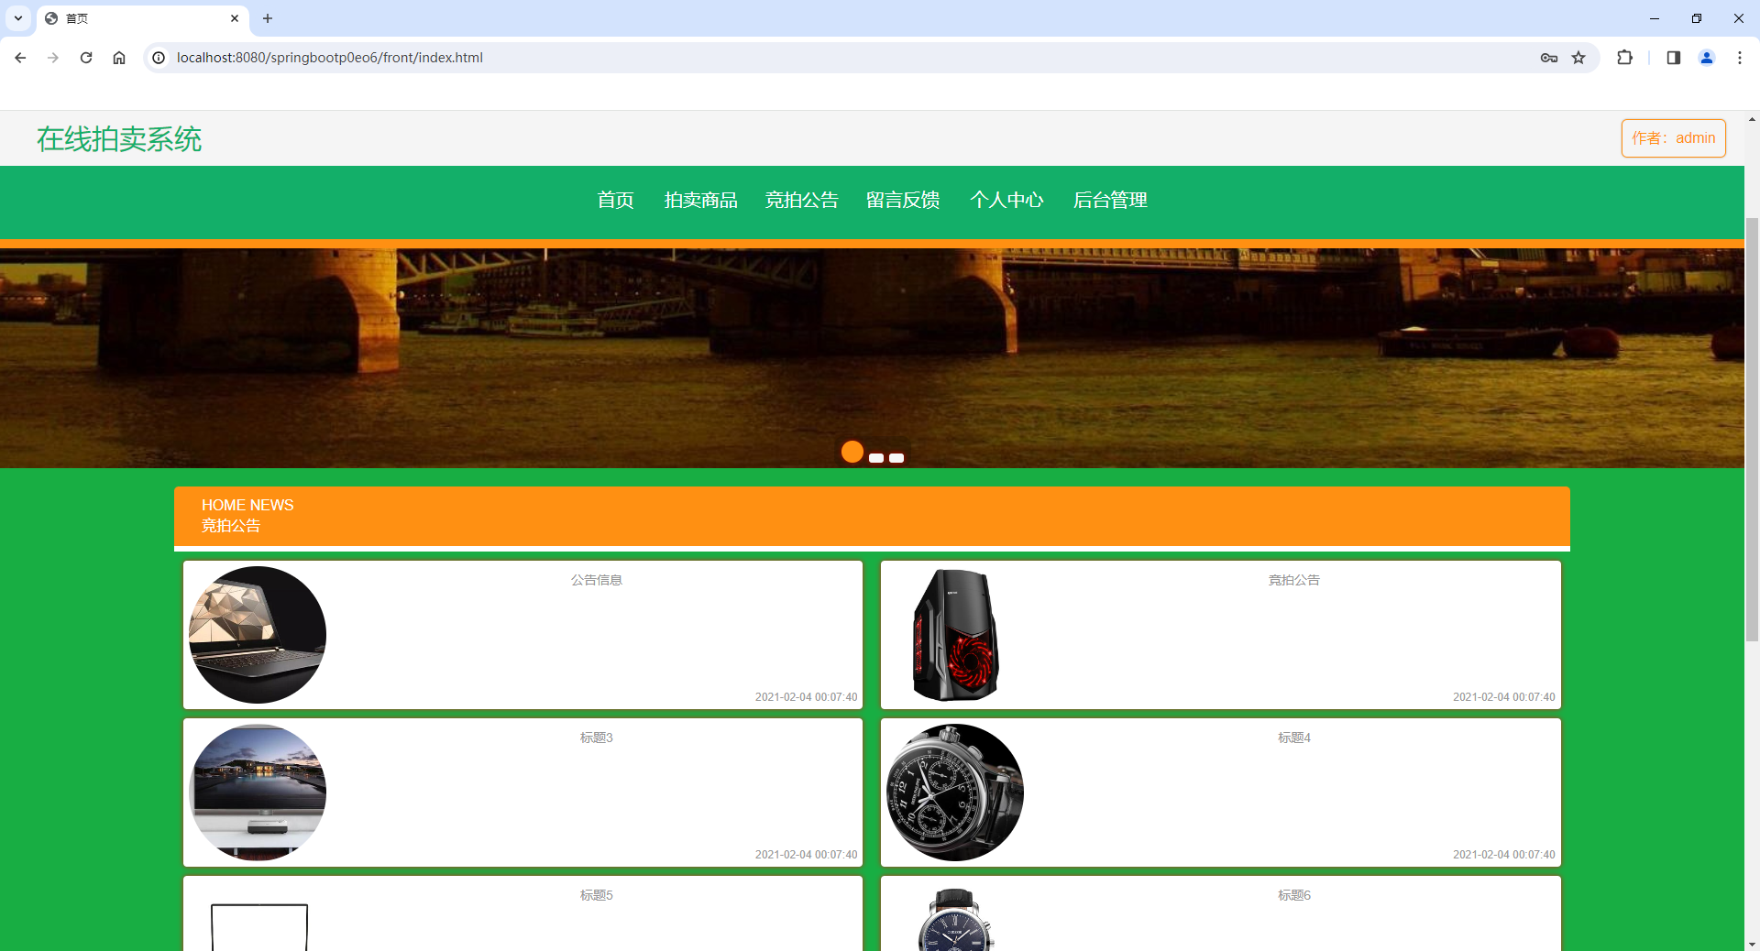The image size is (1760, 951).
Task: Click the scrollbar up arrow
Action: point(1752,119)
